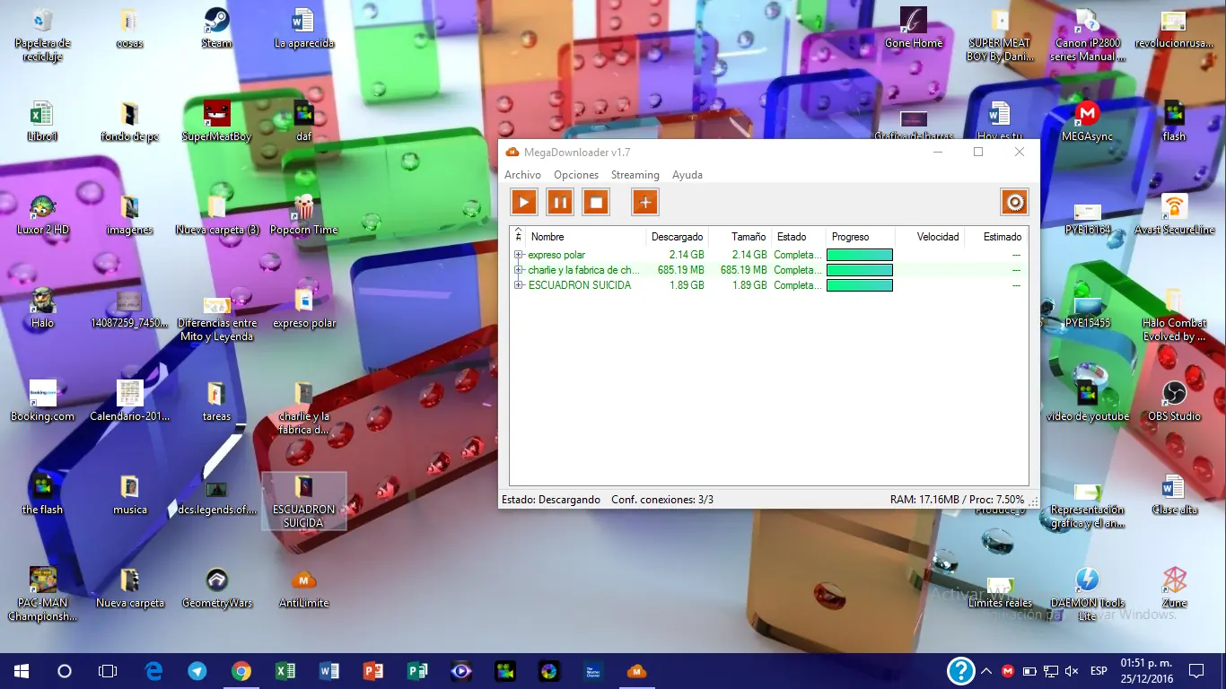Select the 'La aparecida' Word document icon
Screen dimensions: 1226x689
pyautogui.click(x=304, y=27)
